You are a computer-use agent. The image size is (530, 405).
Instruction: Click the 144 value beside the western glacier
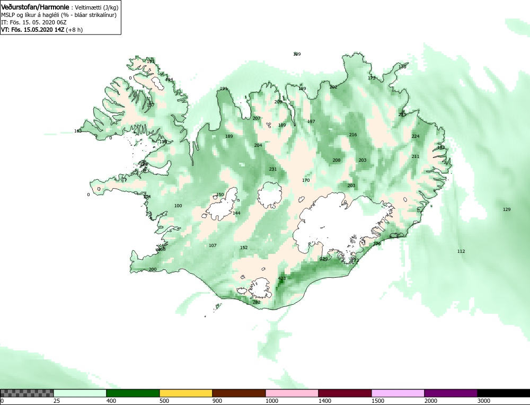click(236, 213)
